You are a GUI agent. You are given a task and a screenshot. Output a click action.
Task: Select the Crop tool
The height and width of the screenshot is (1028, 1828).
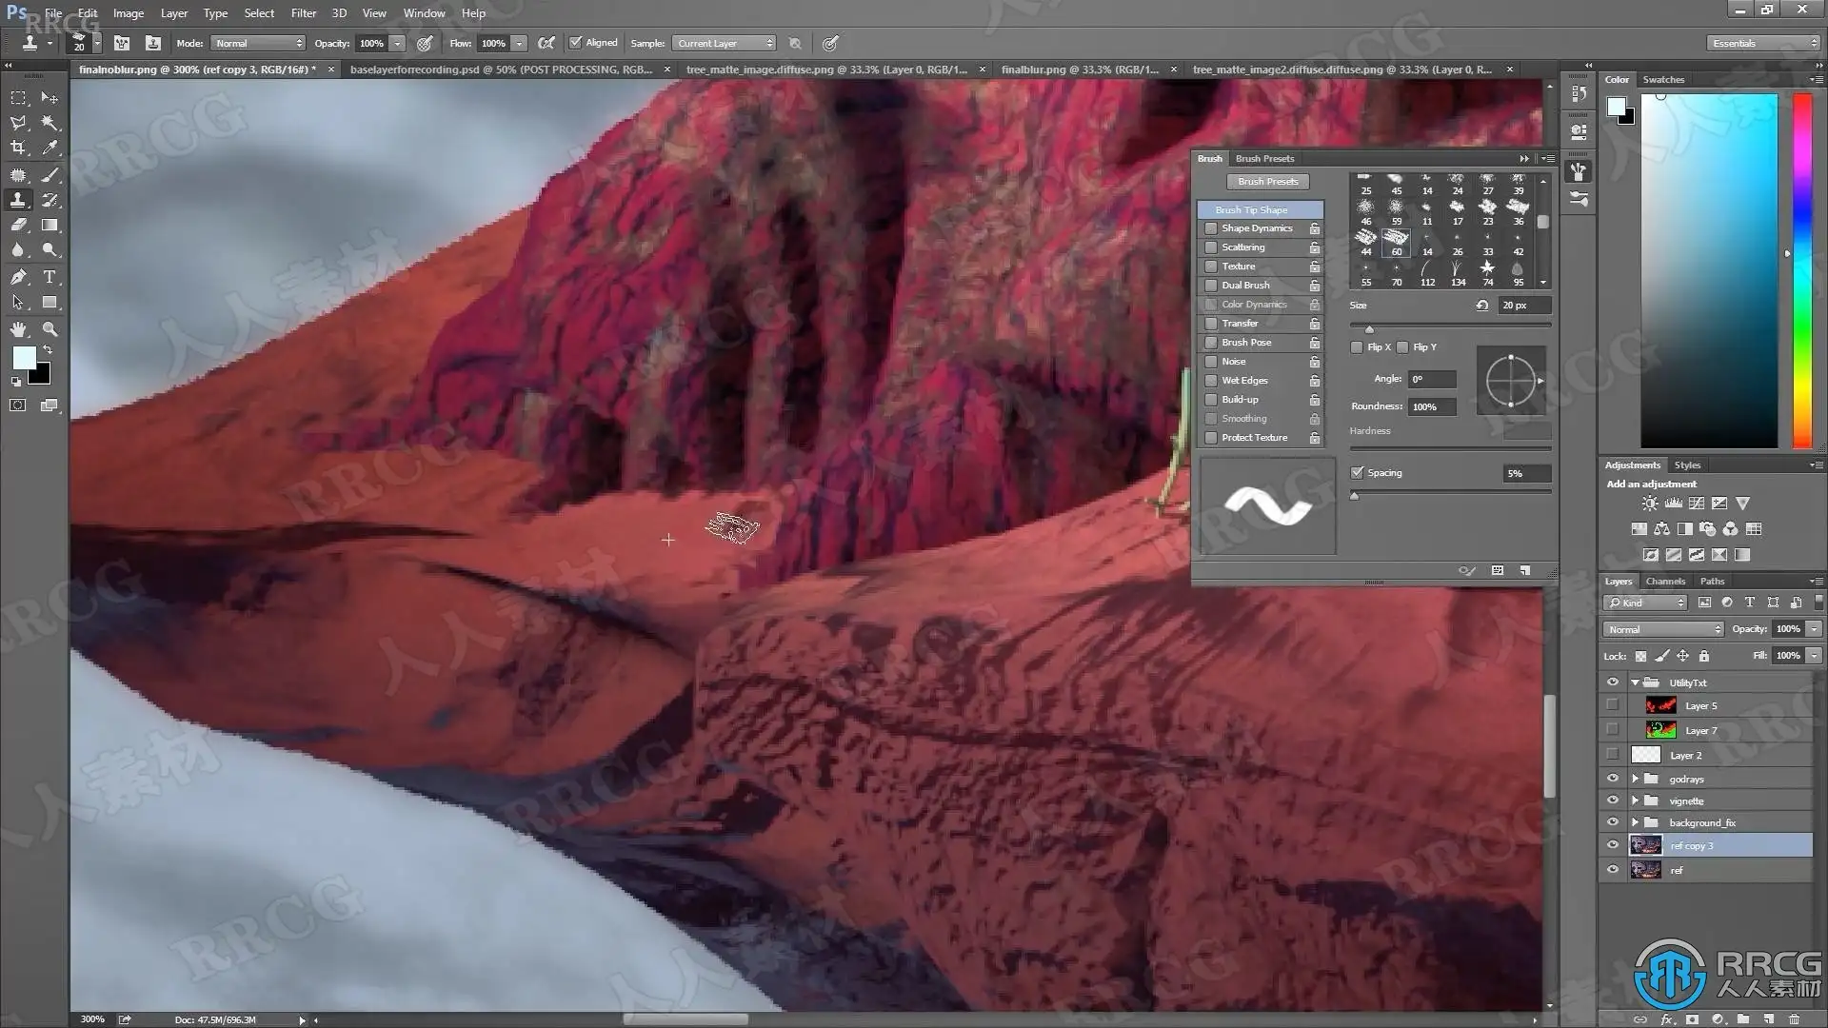pyautogui.click(x=18, y=148)
